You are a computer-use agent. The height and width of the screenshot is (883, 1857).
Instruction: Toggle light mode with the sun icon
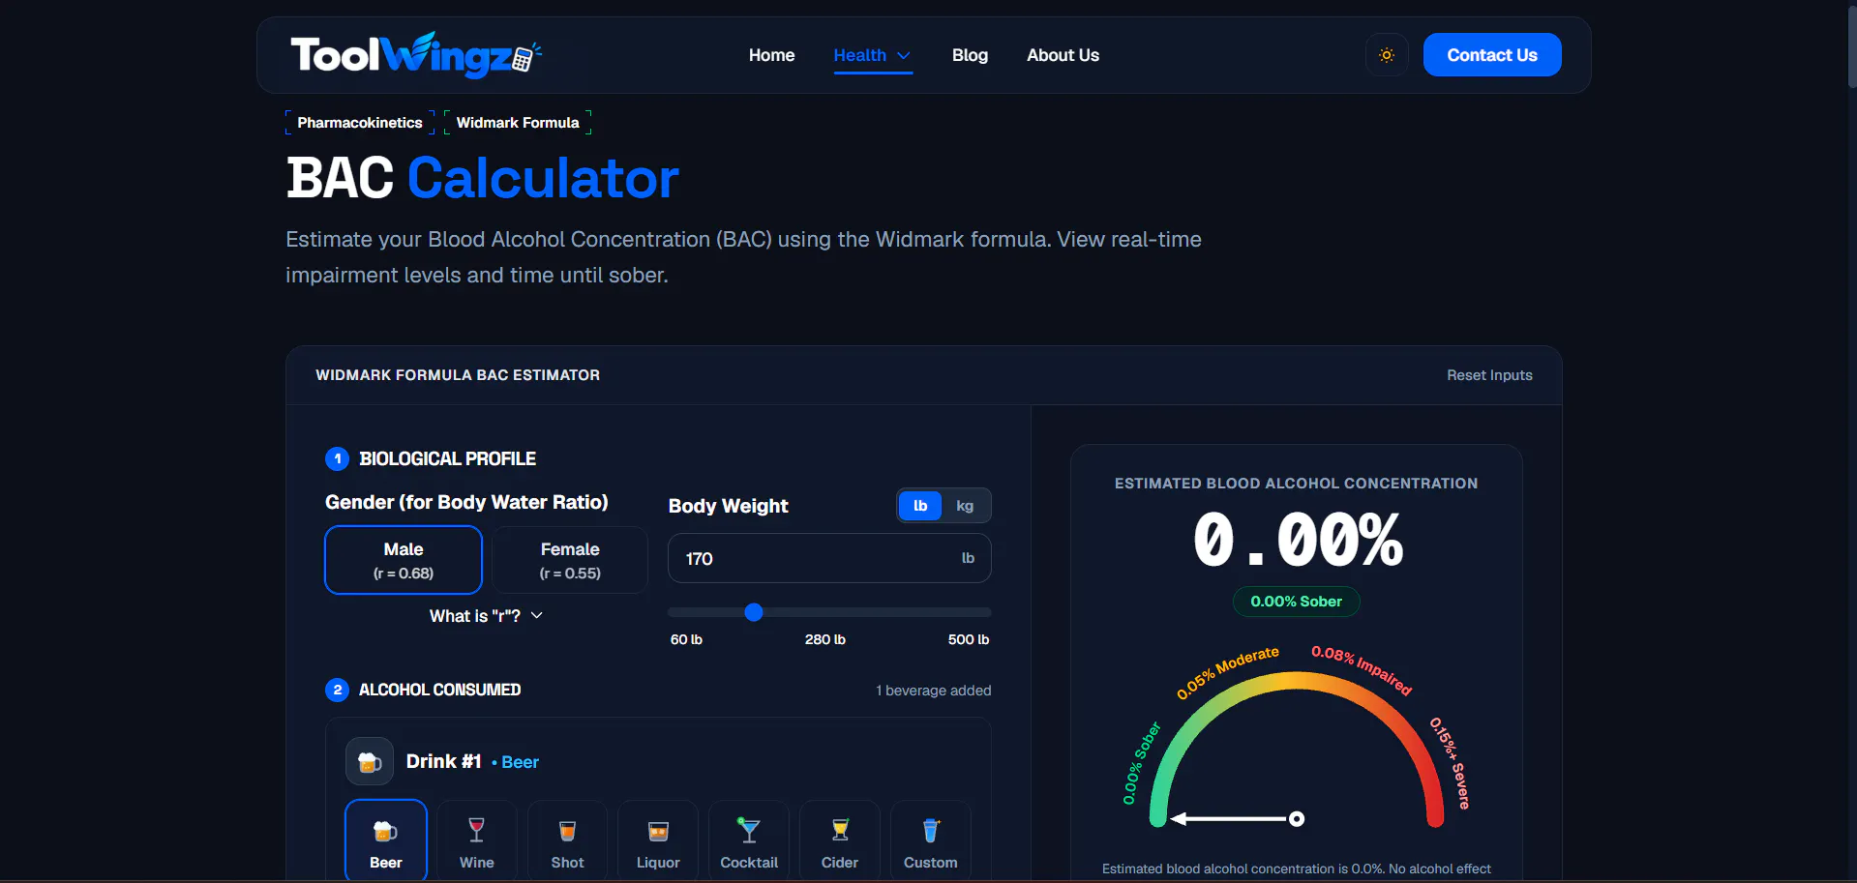1387,55
